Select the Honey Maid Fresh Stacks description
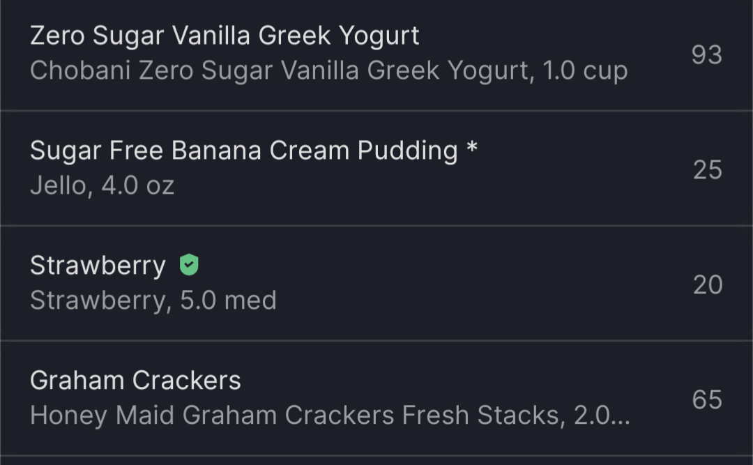 coord(330,415)
